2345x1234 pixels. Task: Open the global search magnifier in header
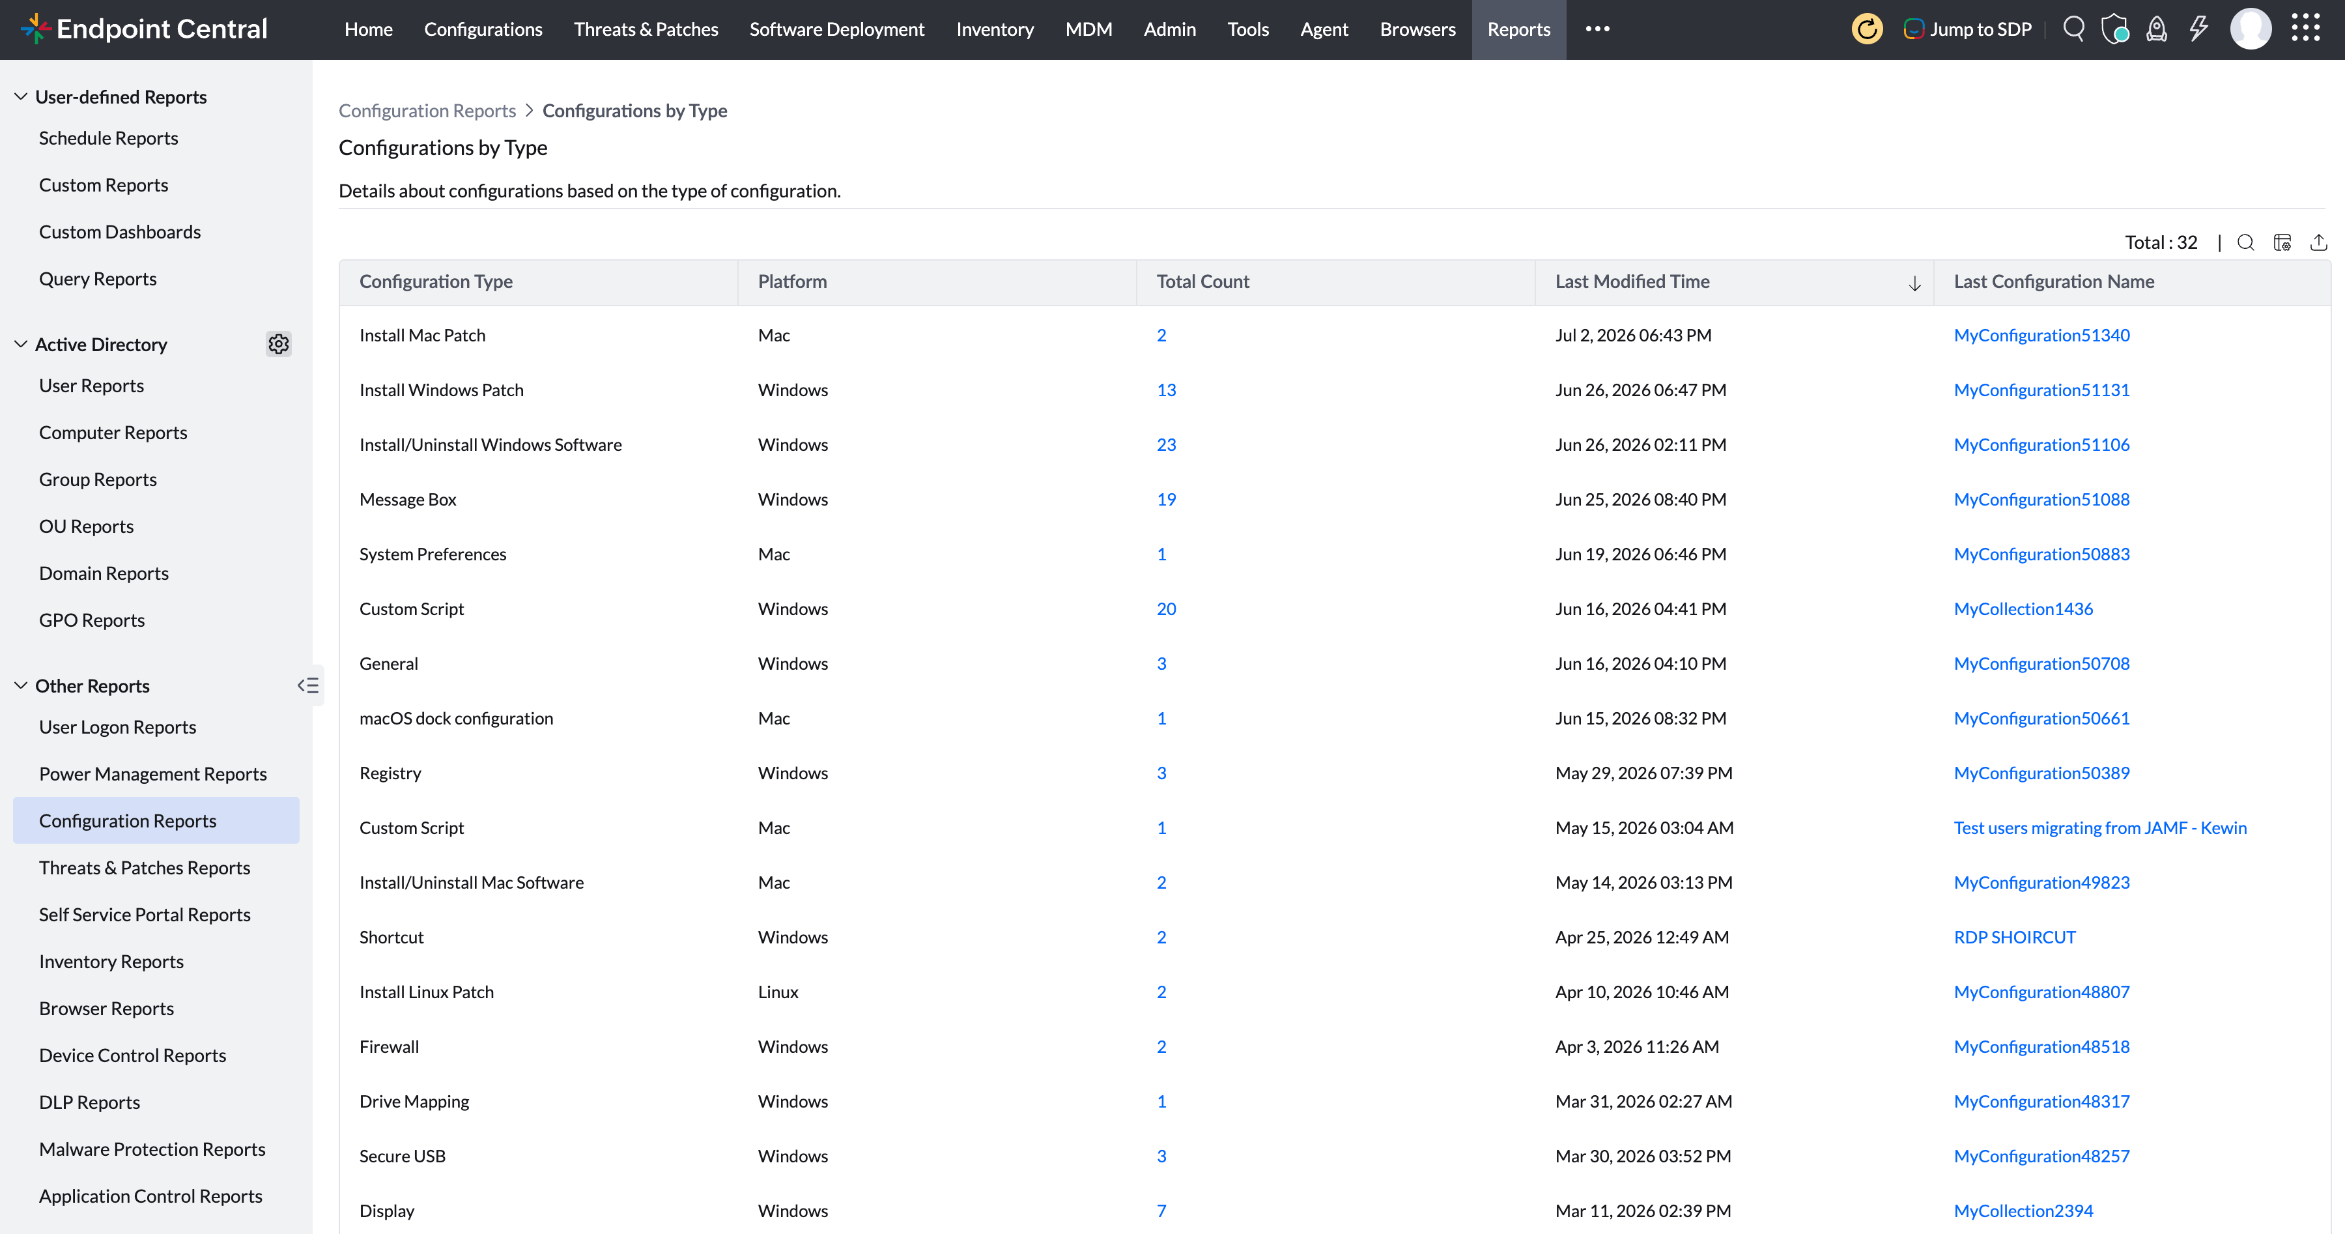[x=2074, y=29]
